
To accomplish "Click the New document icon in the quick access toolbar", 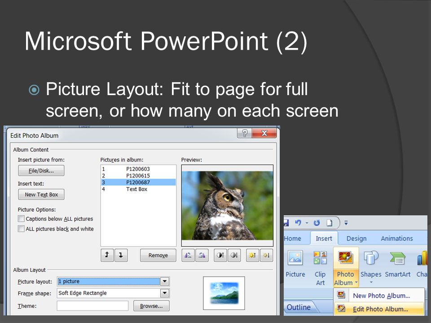I will pyautogui.click(x=329, y=223).
